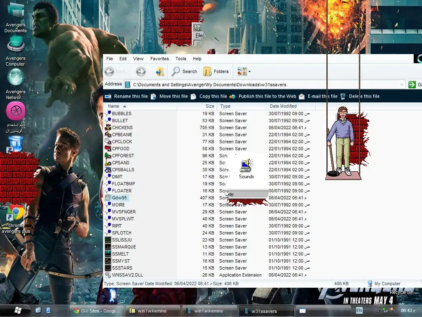The image size is (422, 317).
Task: Toggle the Folders pane
Action: [216, 71]
